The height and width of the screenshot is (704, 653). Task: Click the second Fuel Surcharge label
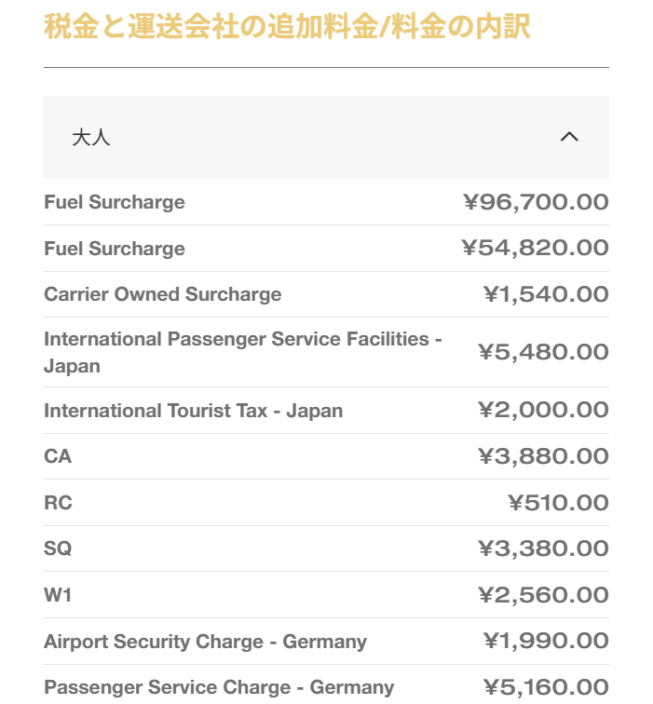(115, 249)
